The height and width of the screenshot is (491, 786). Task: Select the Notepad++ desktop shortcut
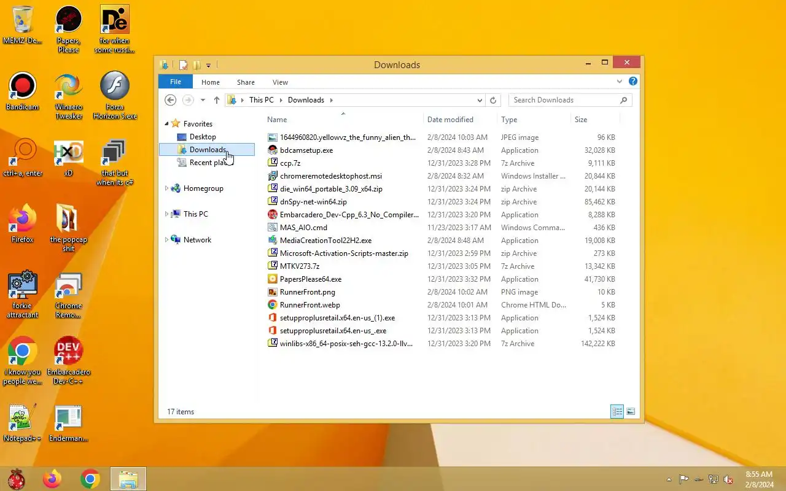[23, 423]
